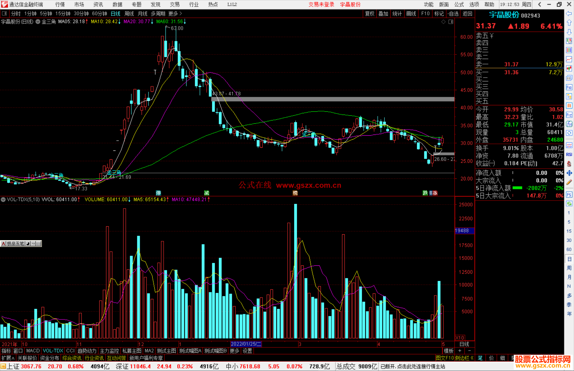Click the 停 marker below the price chart

click(158, 193)
